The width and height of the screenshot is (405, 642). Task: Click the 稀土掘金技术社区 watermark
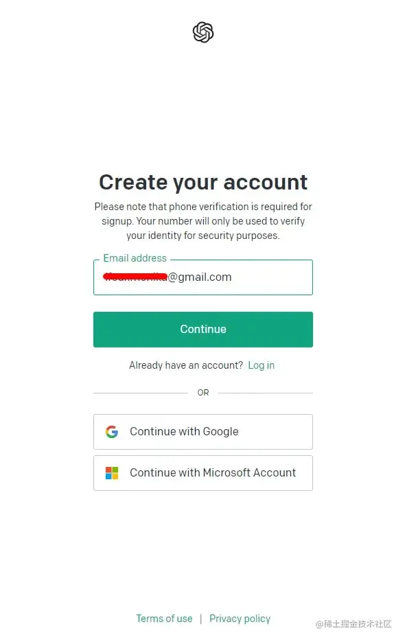[x=354, y=624]
